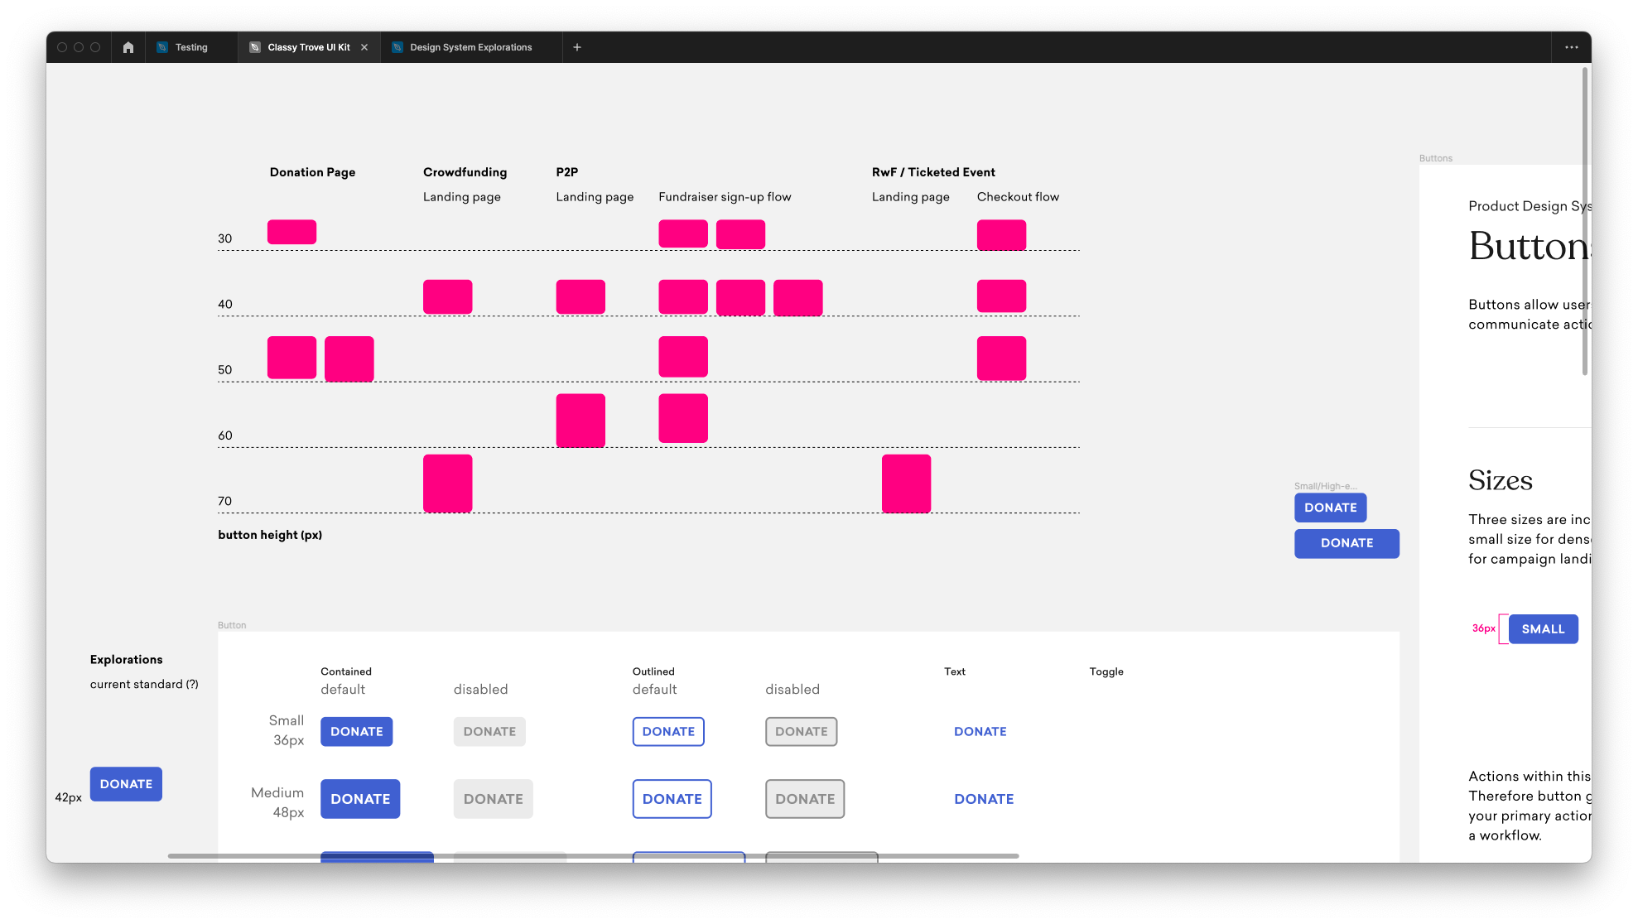Viewport: 1638px width, 924px height.
Task: Close the Classy Trove UI Kit tab
Action: coord(364,47)
